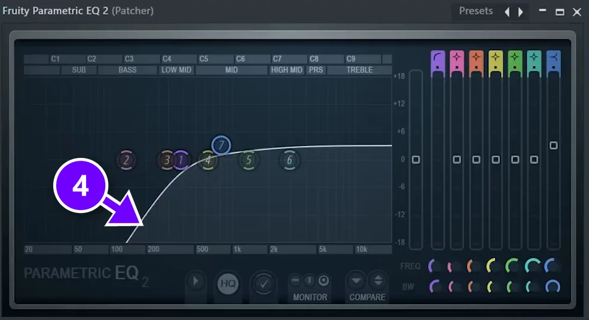
Task: Minimize the plugin window
Action: [x=542, y=11]
